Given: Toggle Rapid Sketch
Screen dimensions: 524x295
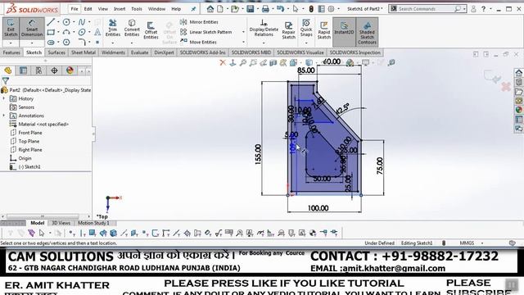Looking at the screenshot, I should pos(324,30).
